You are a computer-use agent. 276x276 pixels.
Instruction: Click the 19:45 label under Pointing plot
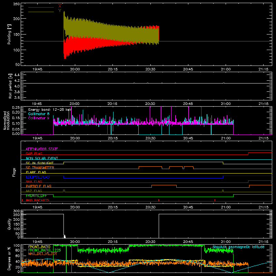click(37, 69)
